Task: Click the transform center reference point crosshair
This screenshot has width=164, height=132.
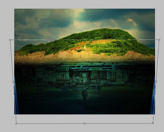Action: coord(85,82)
